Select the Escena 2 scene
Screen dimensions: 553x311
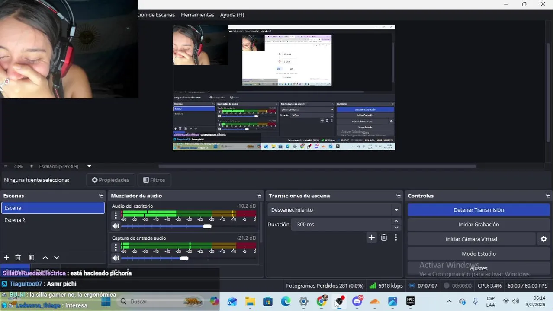point(53,220)
